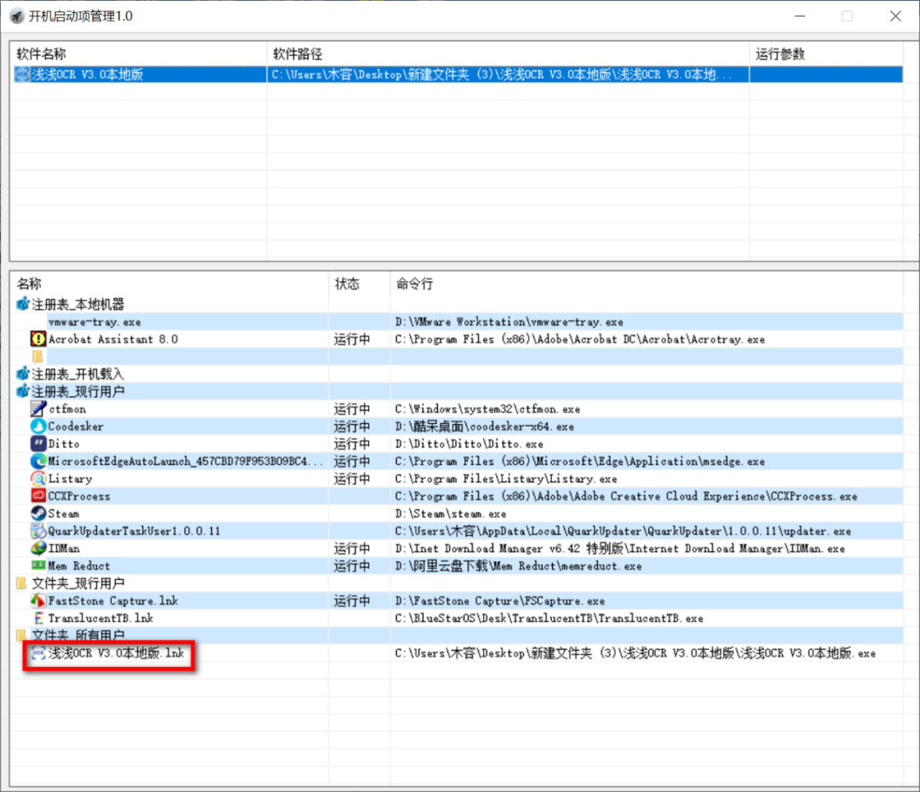Click the 运行中 status of Mem Reduct

point(352,566)
